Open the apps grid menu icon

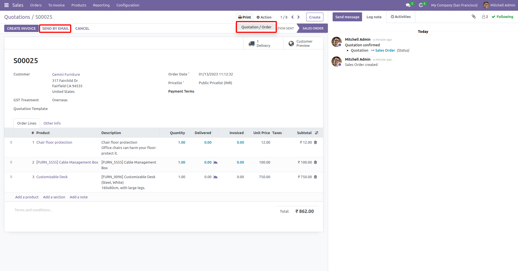[6, 5]
